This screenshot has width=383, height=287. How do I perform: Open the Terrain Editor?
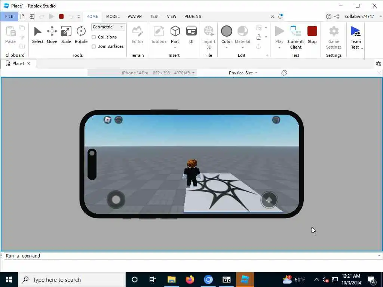137,35
